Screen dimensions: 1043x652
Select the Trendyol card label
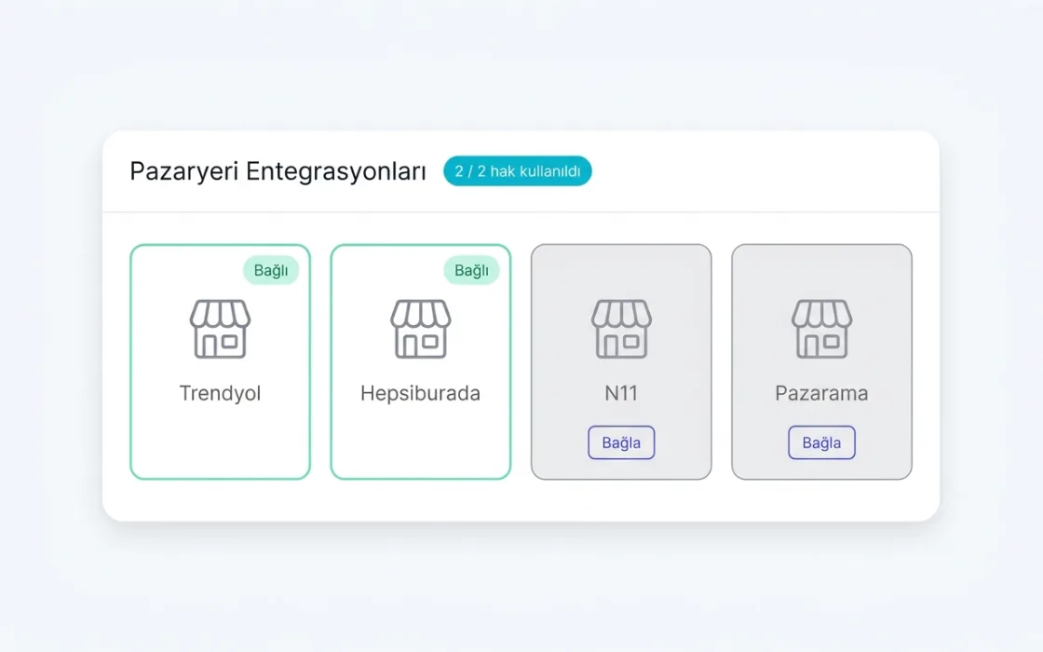(x=220, y=393)
